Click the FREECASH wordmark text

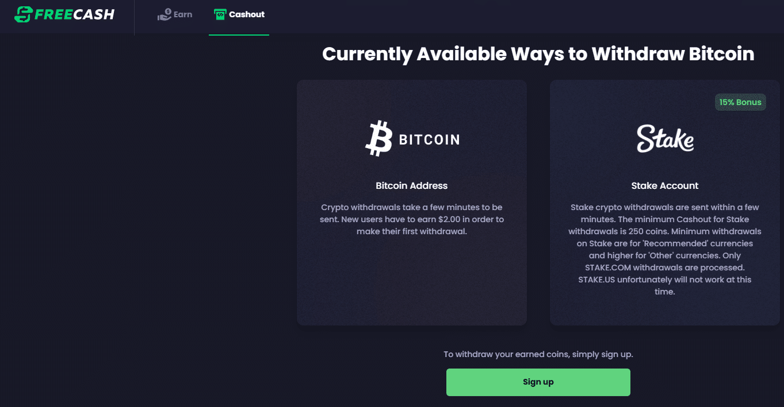coord(74,14)
